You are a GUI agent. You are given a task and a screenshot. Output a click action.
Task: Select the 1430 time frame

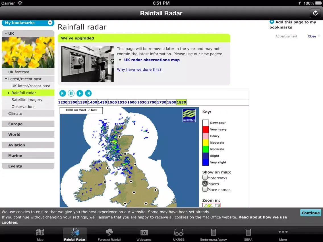(x=102, y=102)
